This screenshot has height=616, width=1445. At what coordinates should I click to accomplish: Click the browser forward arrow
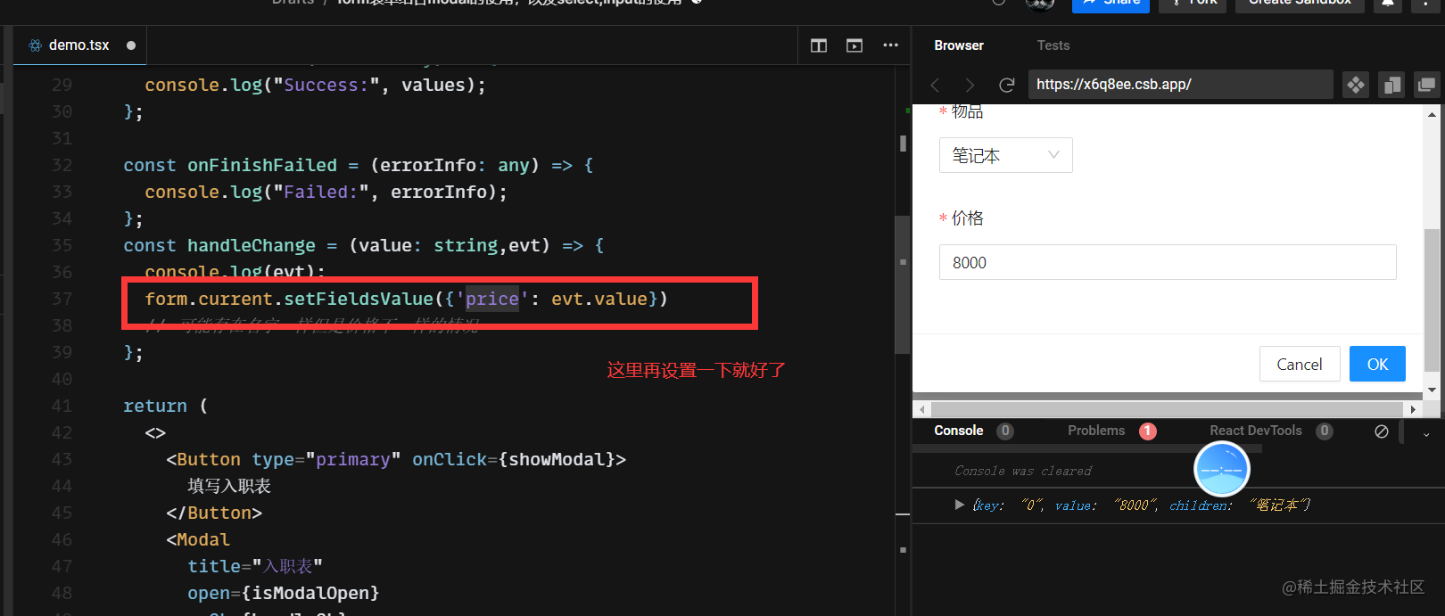[x=970, y=85]
